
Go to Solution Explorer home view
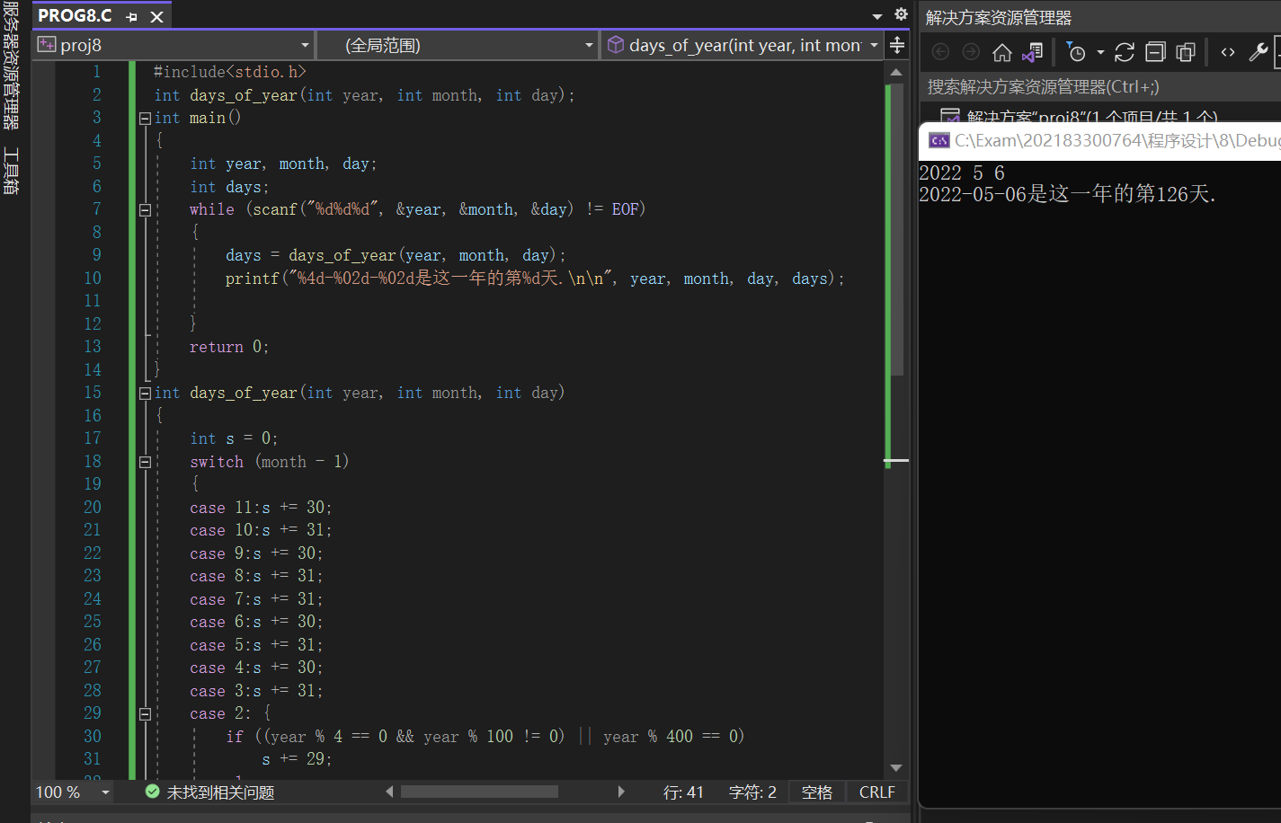click(x=1002, y=52)
